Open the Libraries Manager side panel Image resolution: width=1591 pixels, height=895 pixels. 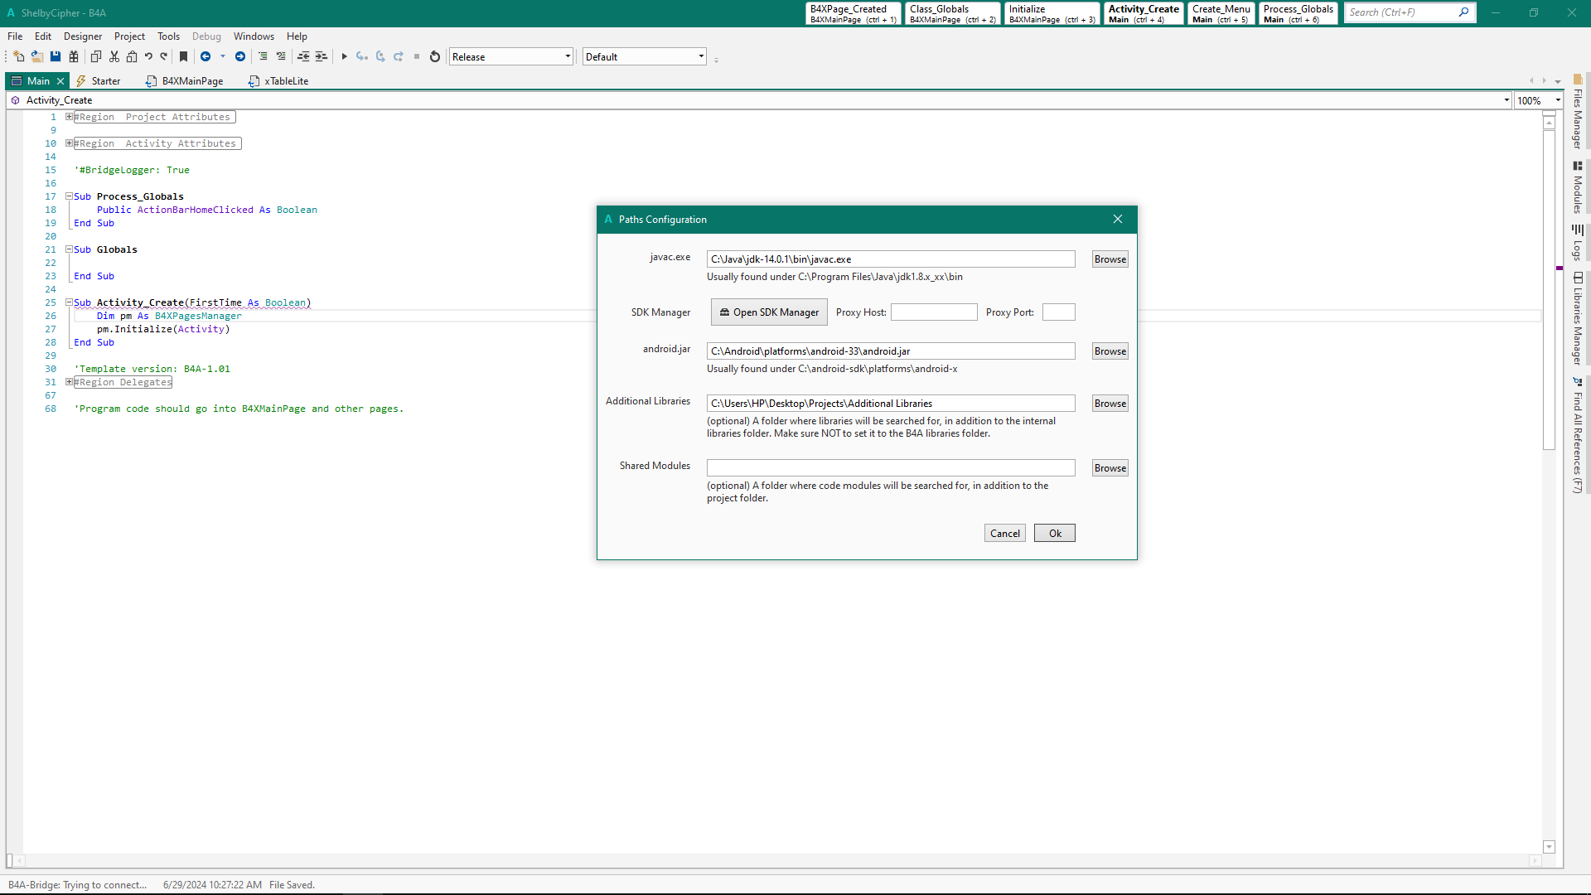(1578, 319)
